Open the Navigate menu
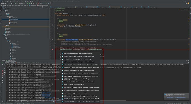 click(12, 1)
